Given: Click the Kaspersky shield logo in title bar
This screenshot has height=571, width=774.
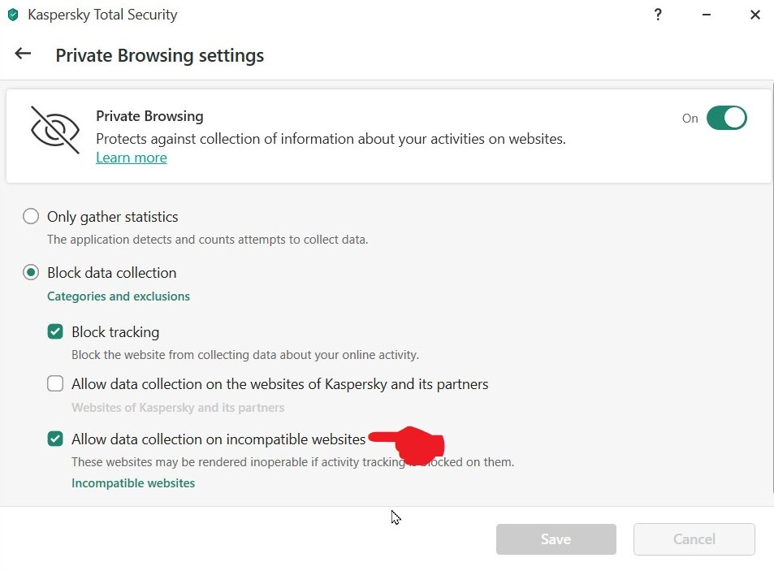Looking at the screenshot, I should [13, 15].
